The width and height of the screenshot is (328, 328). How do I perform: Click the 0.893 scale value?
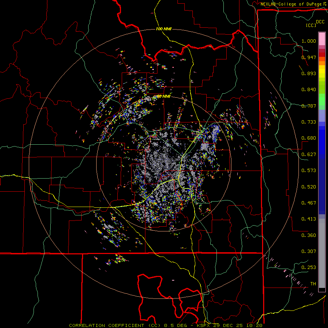click(309, 73)
